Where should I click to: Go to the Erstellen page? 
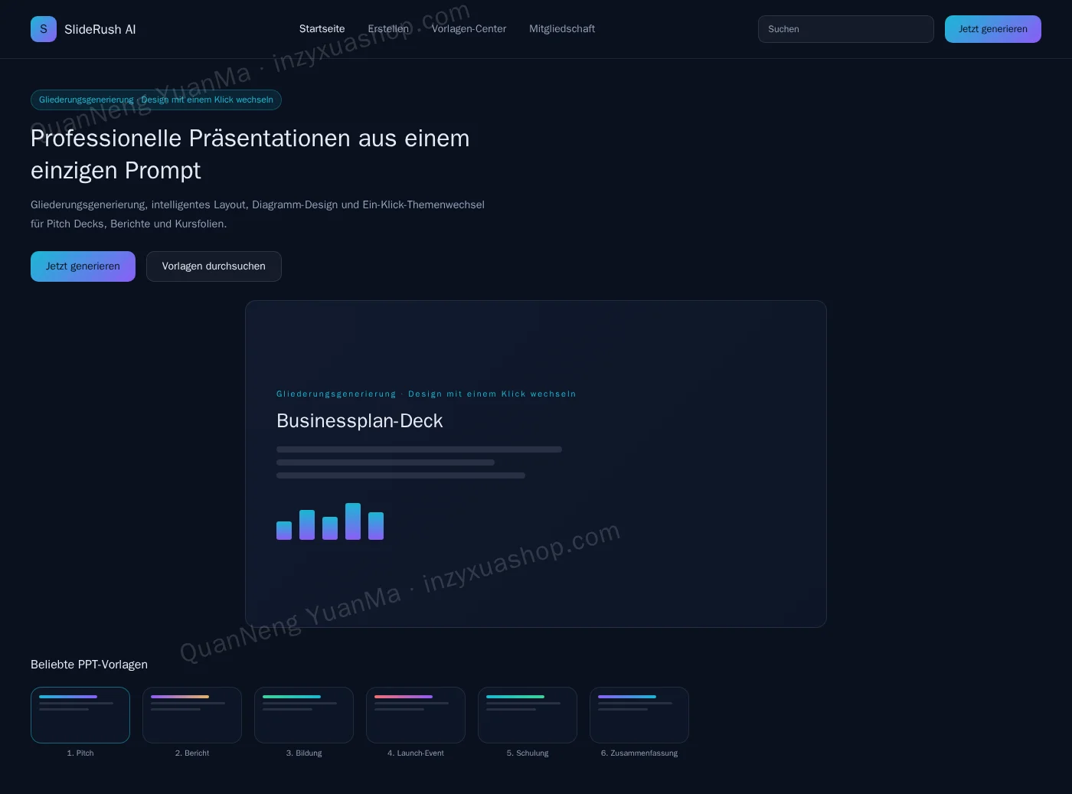[x=388, y=29]
